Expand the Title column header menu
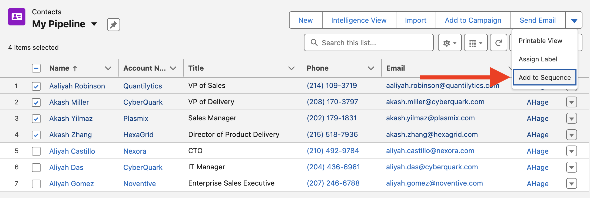Viewport: 590px width, 198px height. point(291,68)
